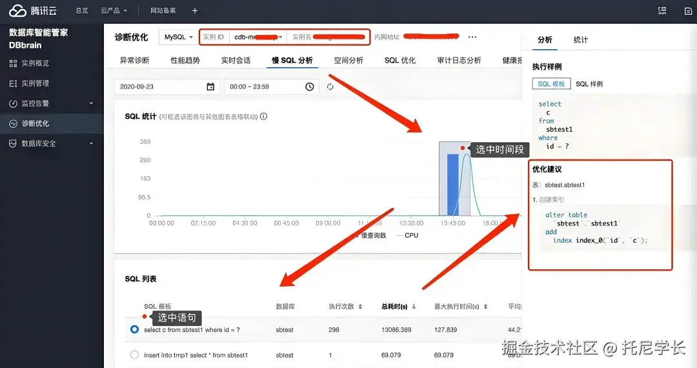Expand the 监控告警 sidebar chevron
The image size is (697, 368).
[x=91, y=103]
